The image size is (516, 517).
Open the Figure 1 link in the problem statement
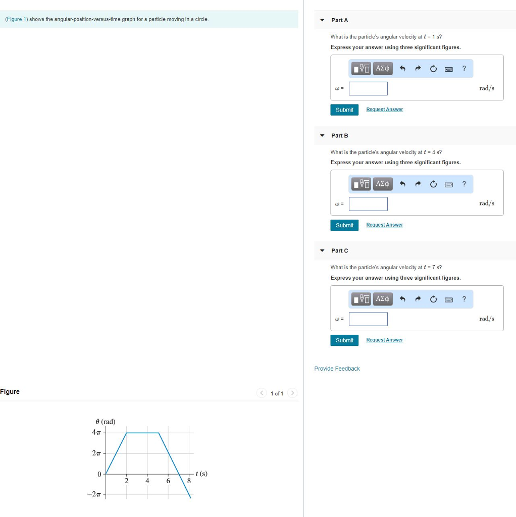click(x=16, y=19)
